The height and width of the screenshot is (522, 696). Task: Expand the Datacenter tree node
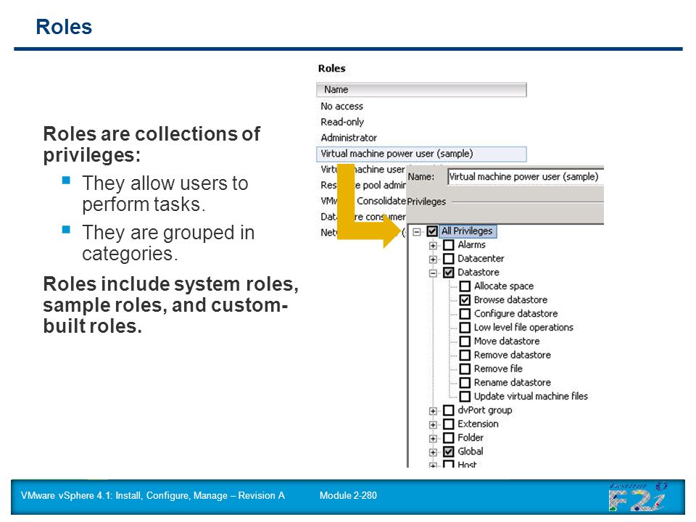pos(433,260)
